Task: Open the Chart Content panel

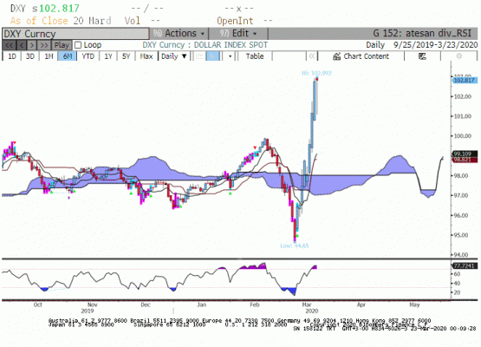Action: click(361, 56)
